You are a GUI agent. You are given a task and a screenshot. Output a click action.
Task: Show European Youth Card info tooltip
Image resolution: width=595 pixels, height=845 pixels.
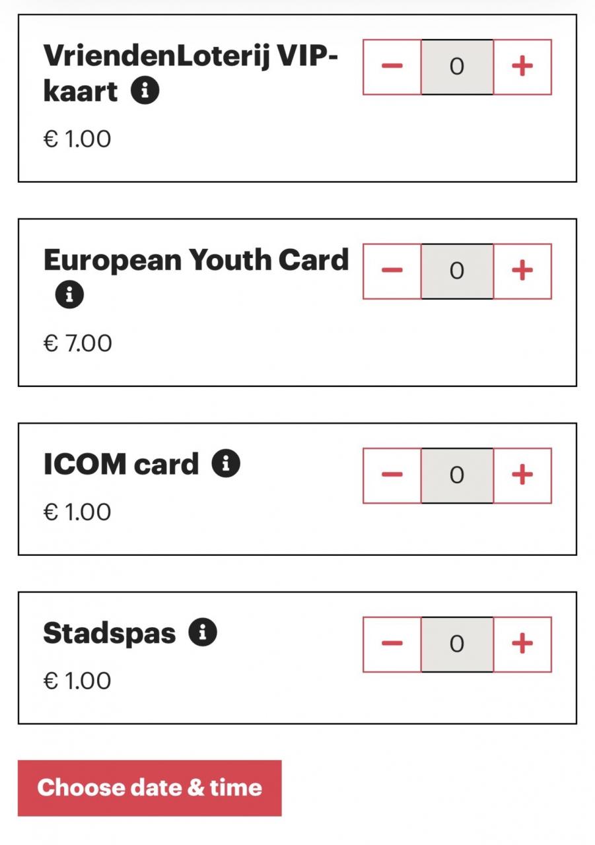pyautogui.click(x=69, y=295)
